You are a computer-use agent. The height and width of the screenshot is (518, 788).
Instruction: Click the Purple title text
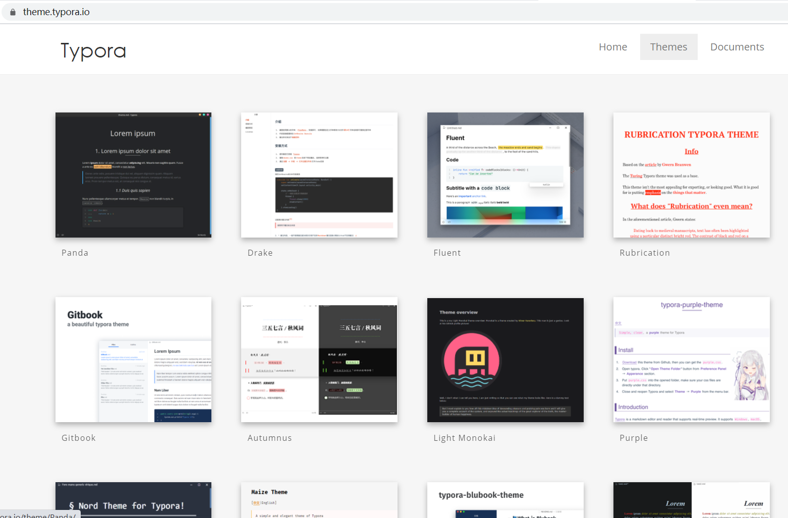[x=634, y=438]
